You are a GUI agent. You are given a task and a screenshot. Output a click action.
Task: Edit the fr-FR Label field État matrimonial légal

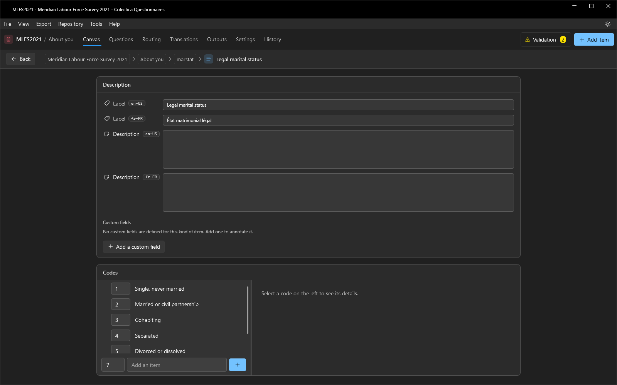tap(338, 120)
